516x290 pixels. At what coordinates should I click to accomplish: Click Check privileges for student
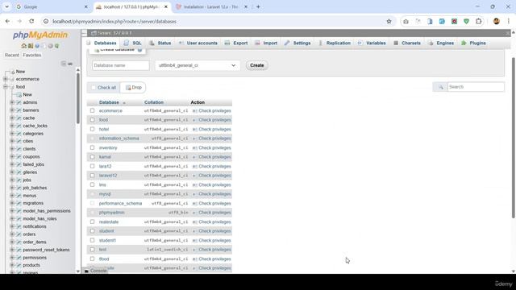[214, 231]
